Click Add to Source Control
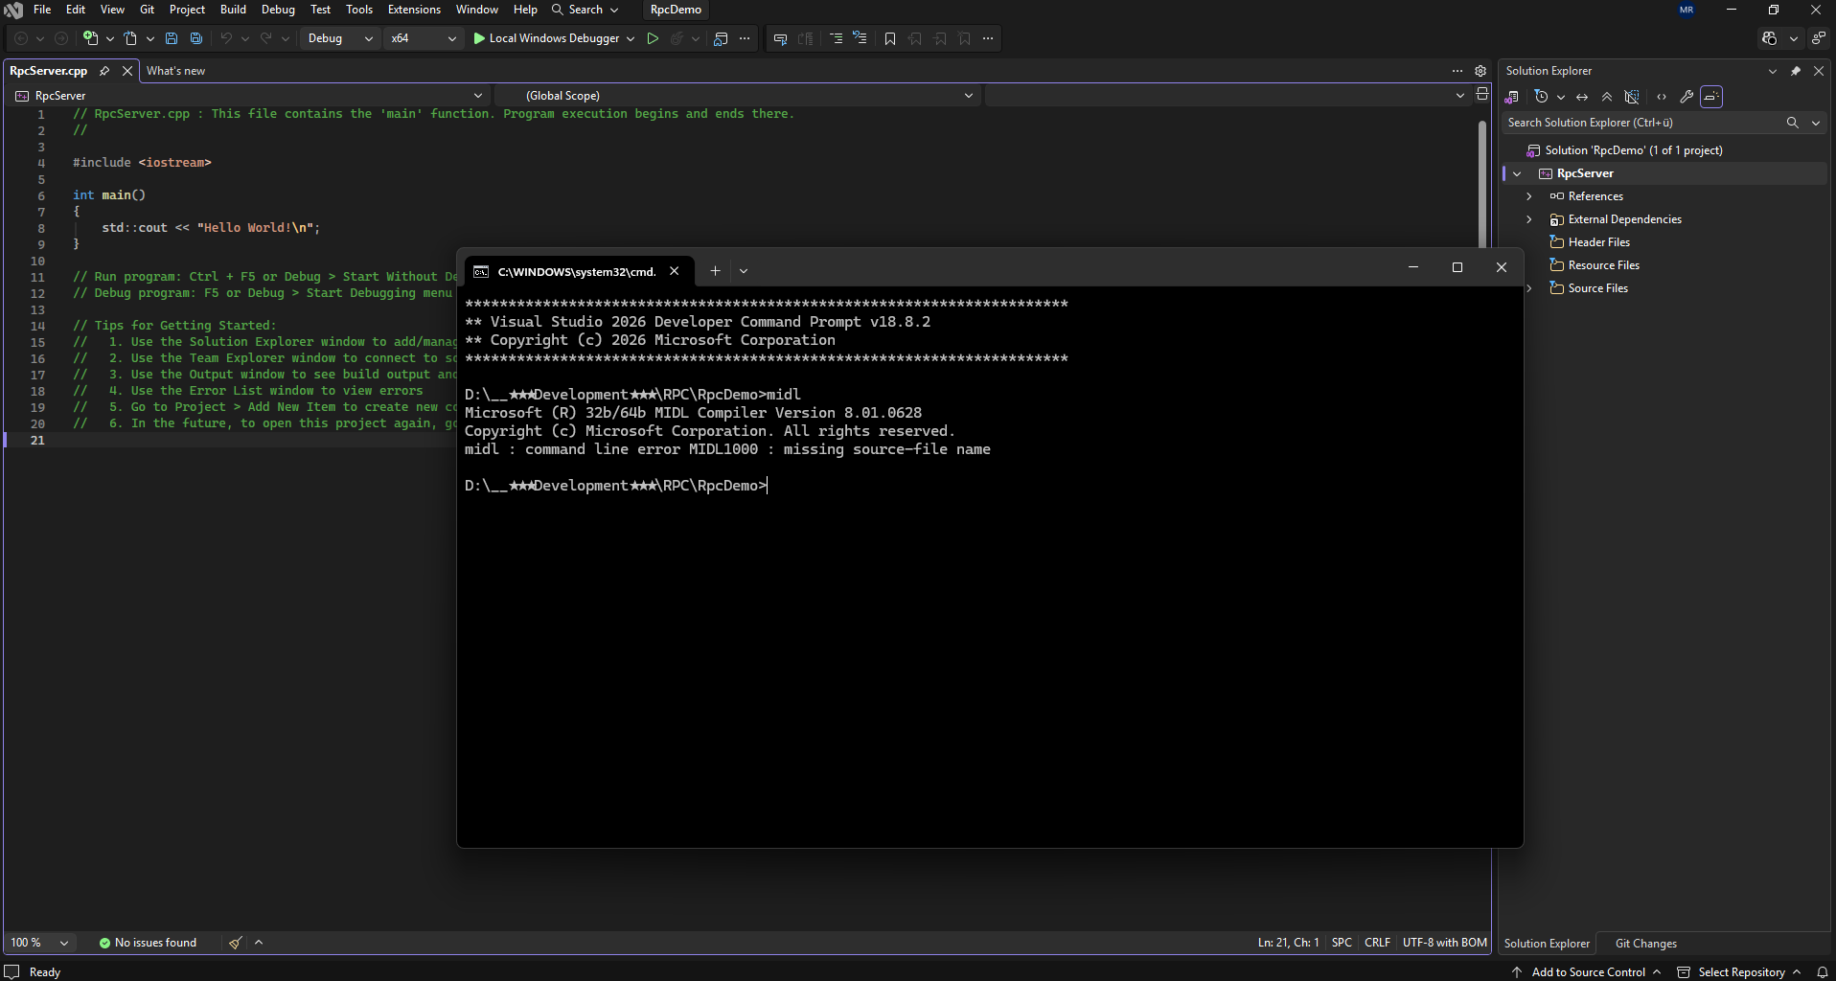Screen dimensions: 1836x981 point(1587,972)
